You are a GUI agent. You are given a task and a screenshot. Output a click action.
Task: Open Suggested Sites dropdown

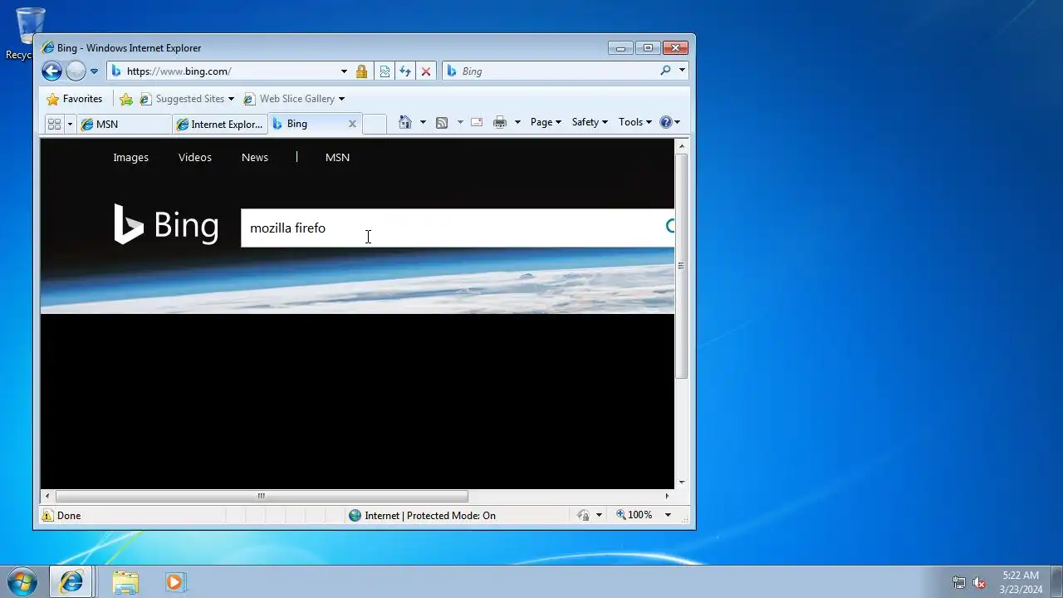(187, 99)
